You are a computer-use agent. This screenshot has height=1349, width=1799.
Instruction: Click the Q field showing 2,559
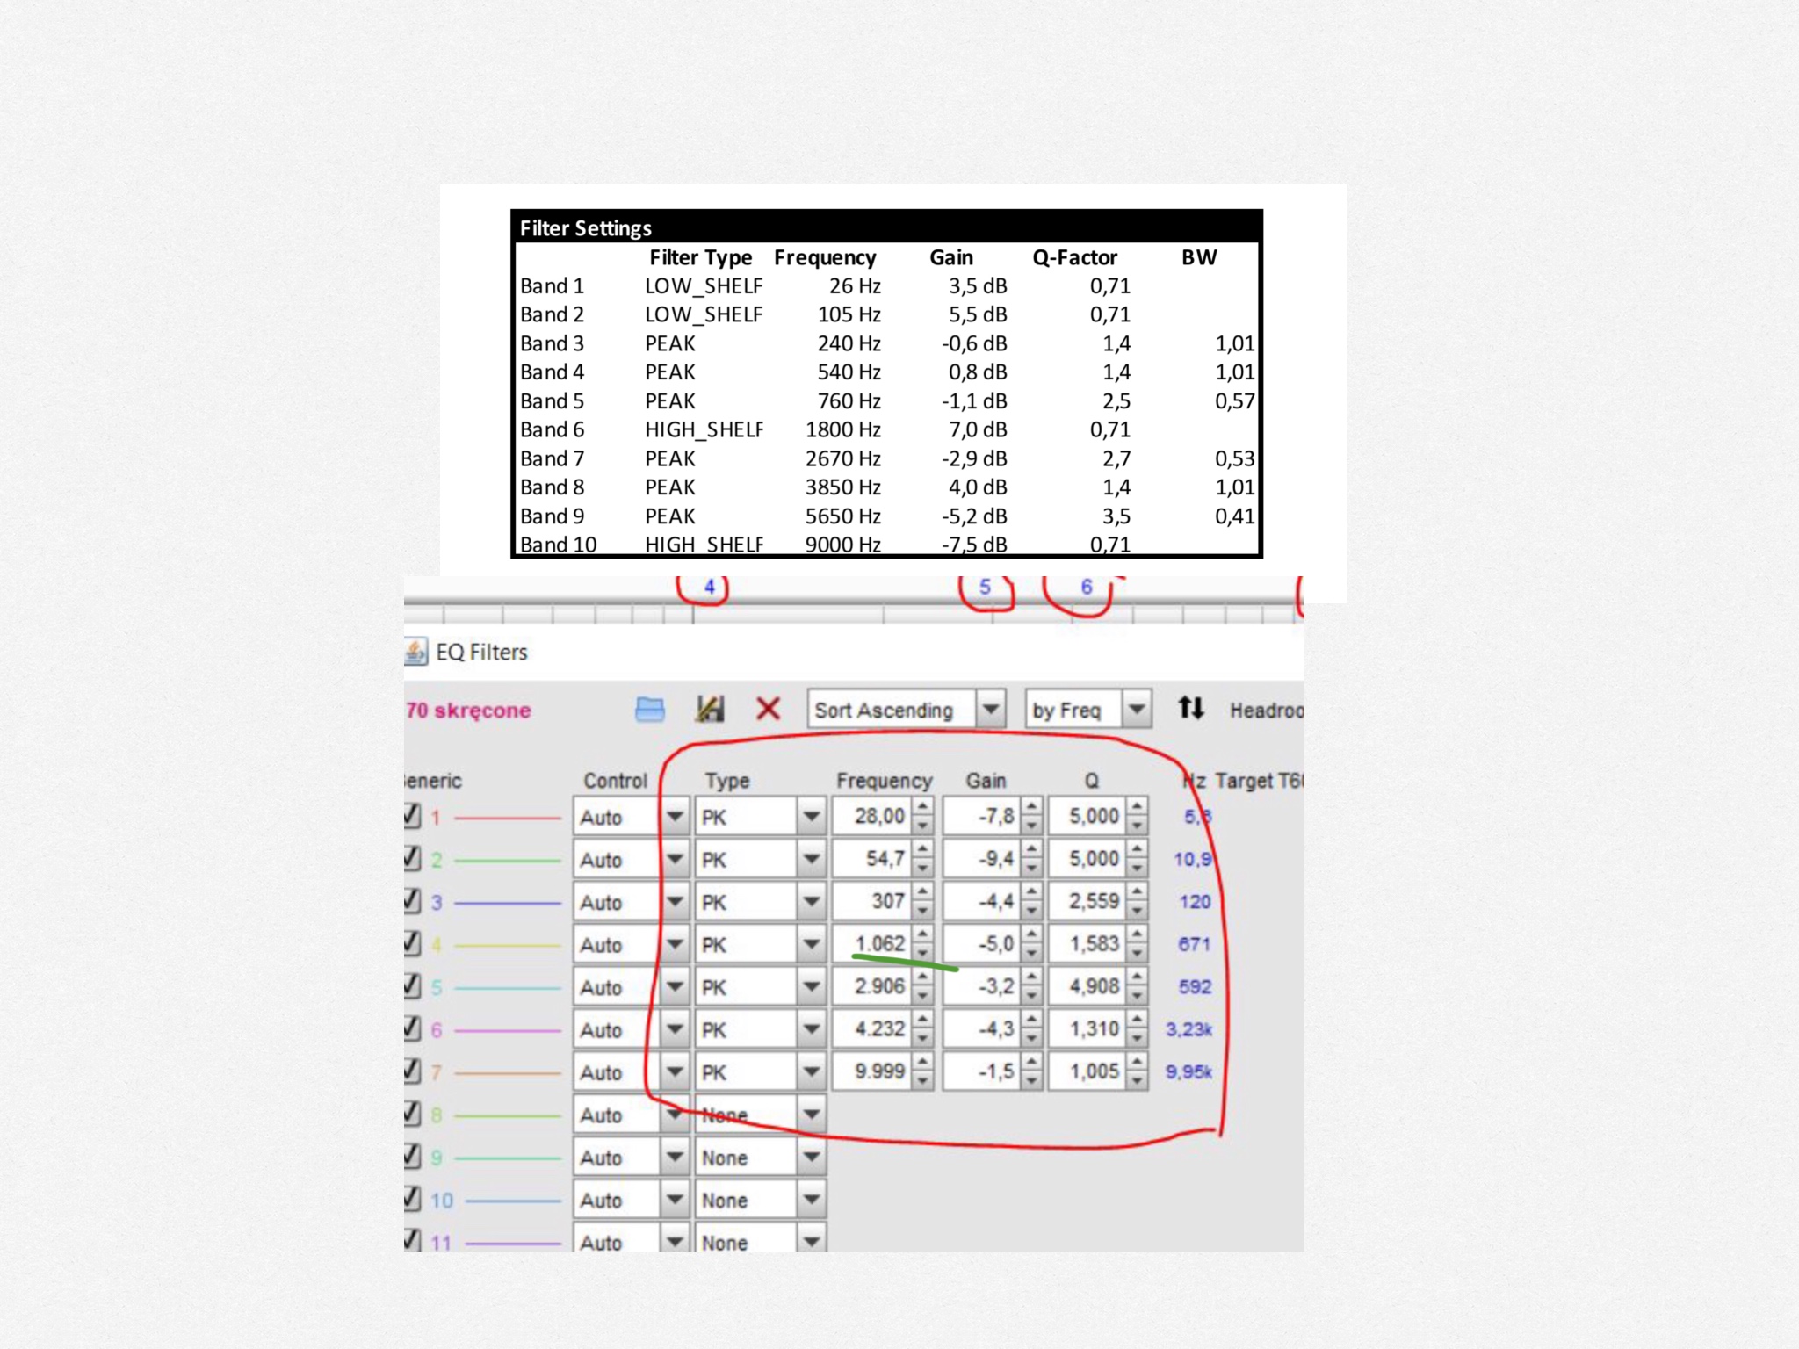point(1087,901)
